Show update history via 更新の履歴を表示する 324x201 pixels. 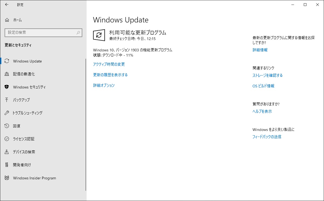tap(110, 75)
